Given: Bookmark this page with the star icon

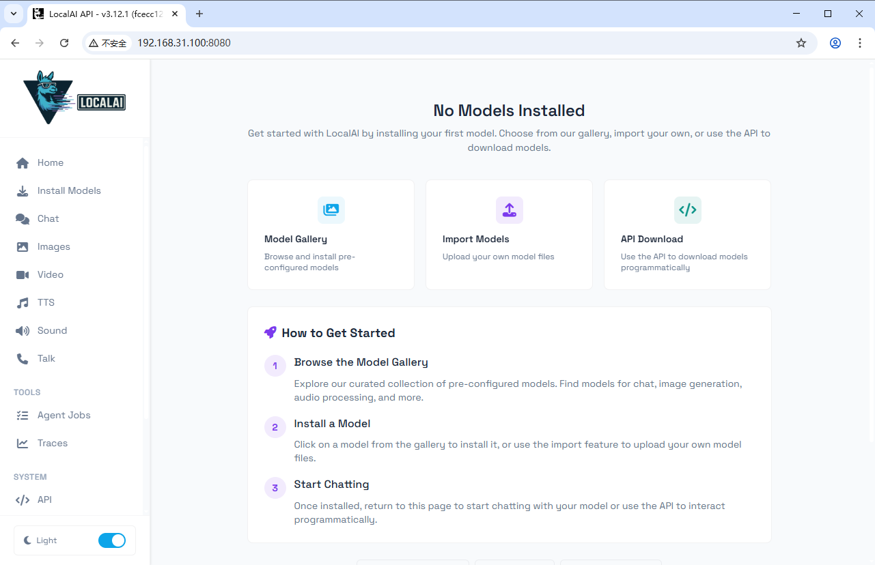Looking at the screenshot, I should click(x=801, y=43).
